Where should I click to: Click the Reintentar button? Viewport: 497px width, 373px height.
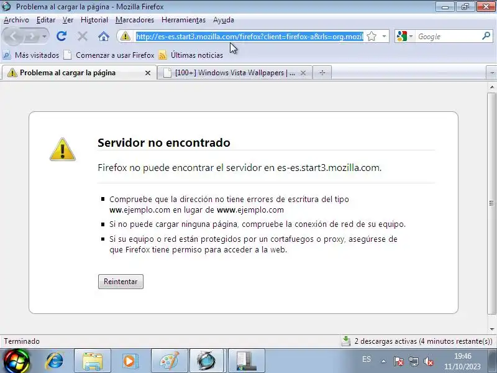coord(121,282)
